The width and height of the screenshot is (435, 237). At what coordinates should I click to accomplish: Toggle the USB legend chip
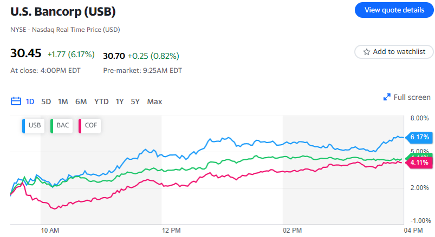[33, 126]
